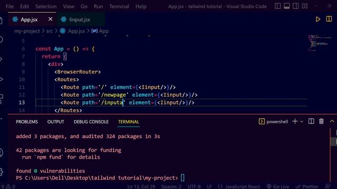Kill the terminal with trash icon
The height and width of the screenshot is (189, 337).
321,121
